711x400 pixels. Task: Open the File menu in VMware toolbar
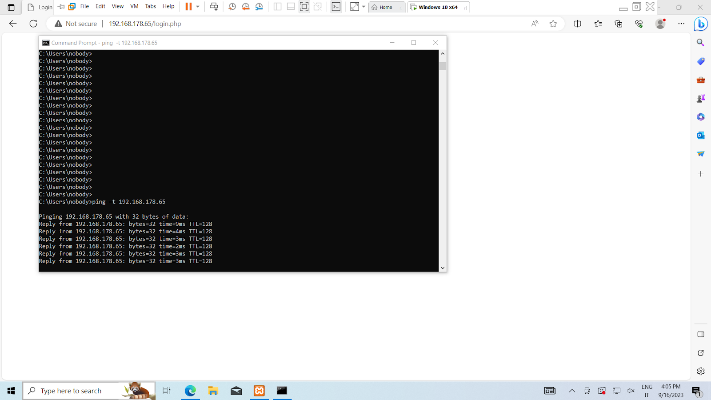pyautogui.click(x=84, y=6)
